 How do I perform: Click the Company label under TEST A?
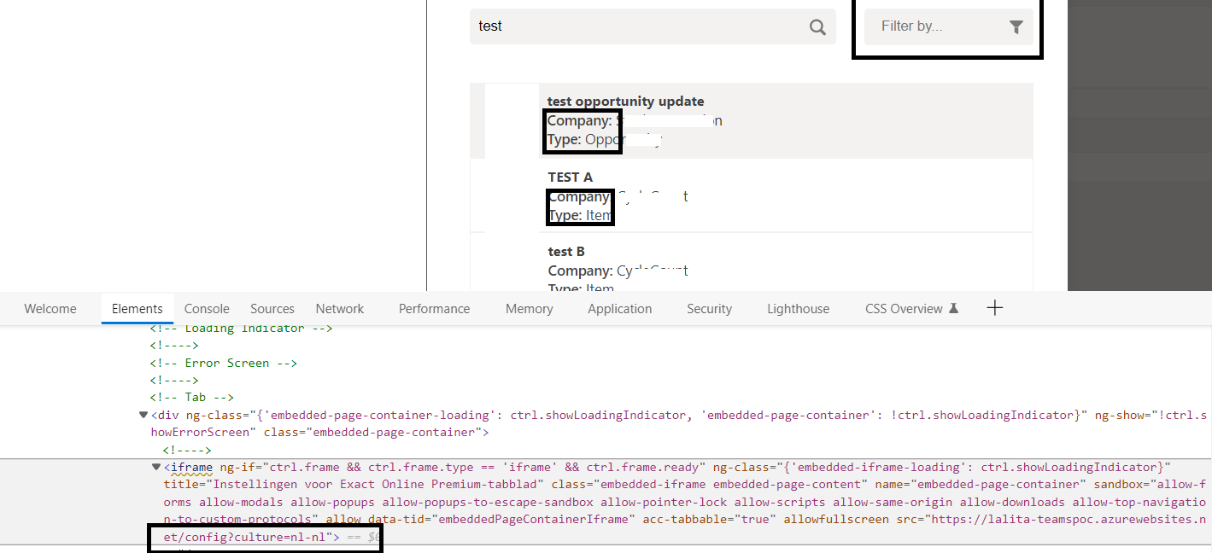pyautogui.click(x=578, y=196)
